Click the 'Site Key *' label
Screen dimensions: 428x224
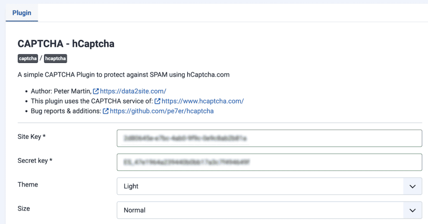32,136
